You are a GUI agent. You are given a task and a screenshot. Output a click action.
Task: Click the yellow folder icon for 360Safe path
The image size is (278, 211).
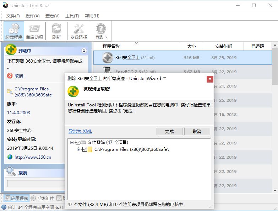(x=90, y=149)
